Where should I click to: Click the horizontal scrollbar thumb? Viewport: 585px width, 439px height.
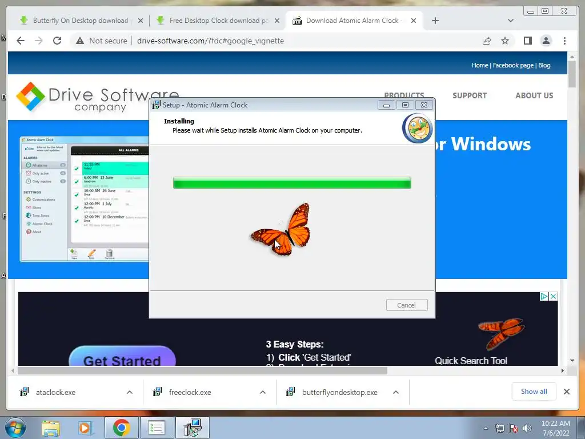point(203,370)
